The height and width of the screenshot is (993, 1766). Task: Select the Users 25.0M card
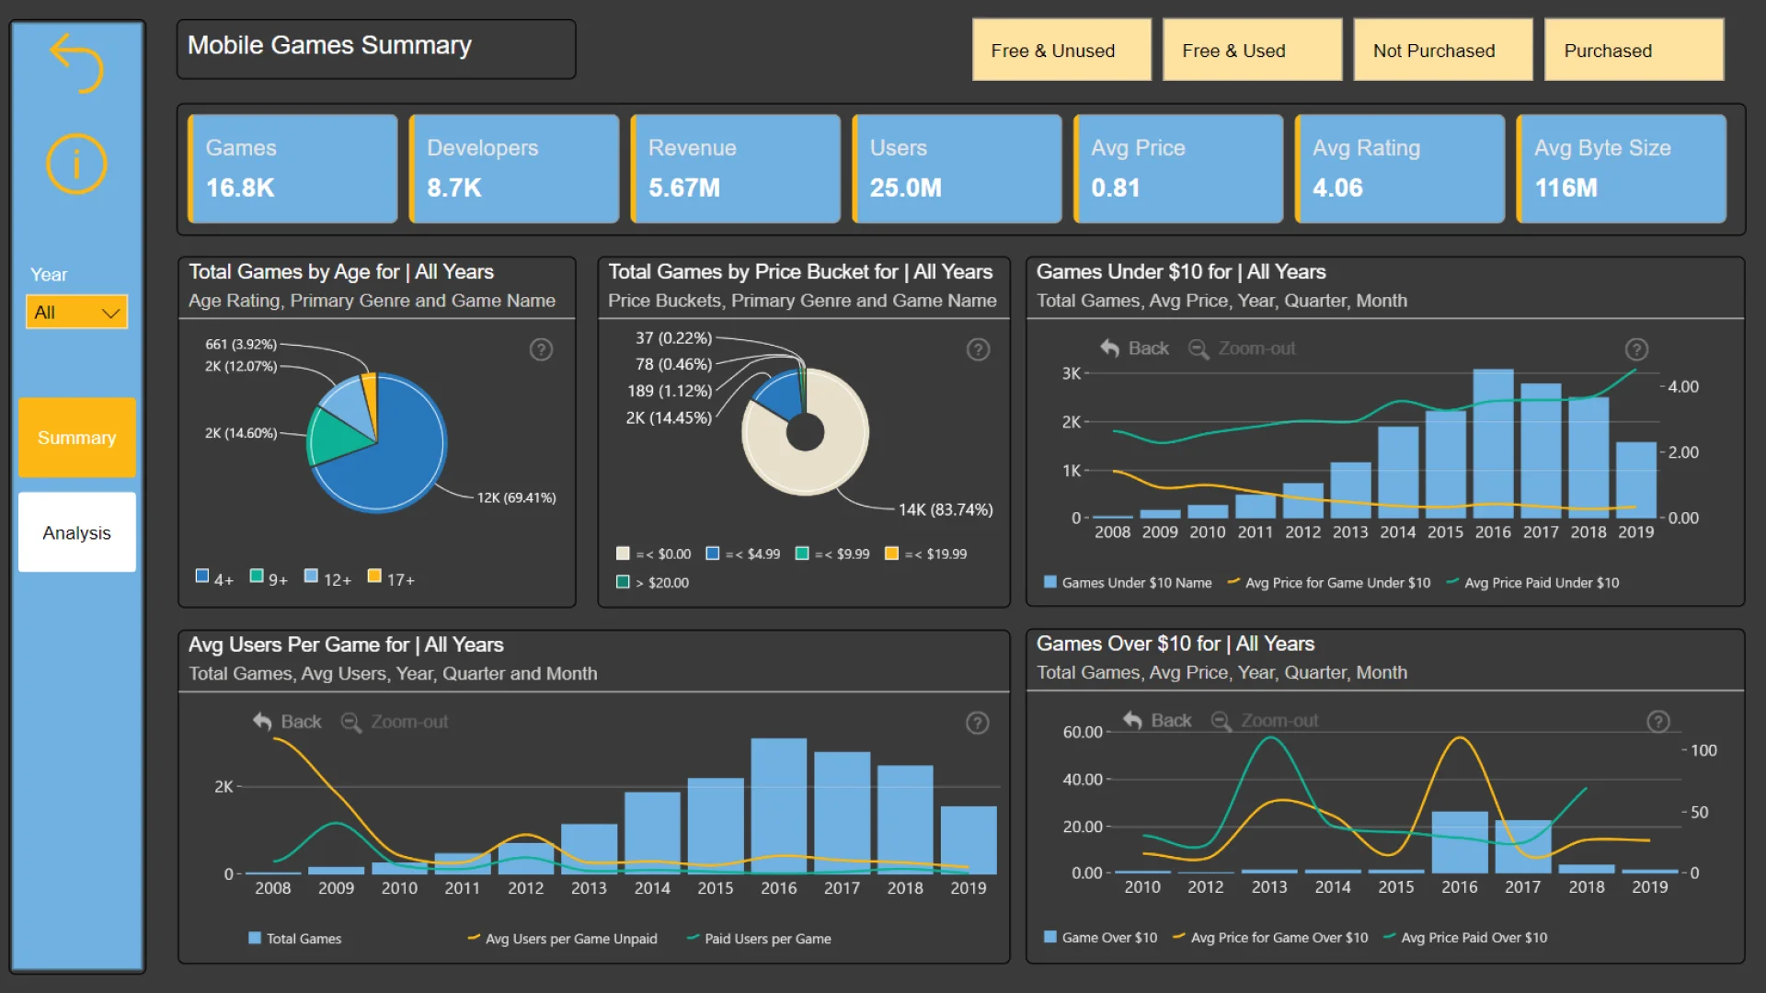click(x=957, y=169)
